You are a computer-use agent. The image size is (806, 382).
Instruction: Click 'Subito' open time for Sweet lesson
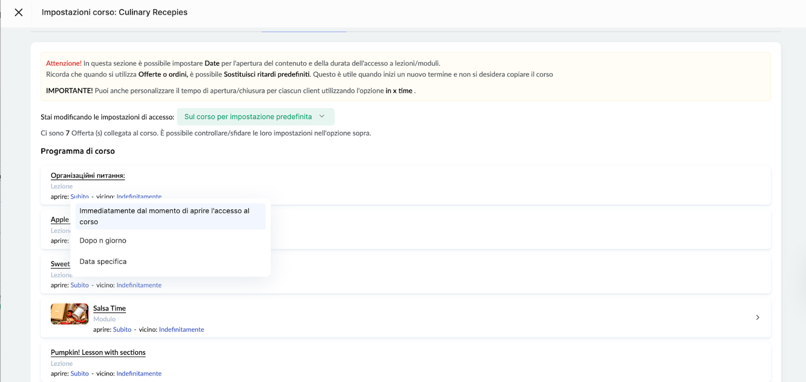80,285
